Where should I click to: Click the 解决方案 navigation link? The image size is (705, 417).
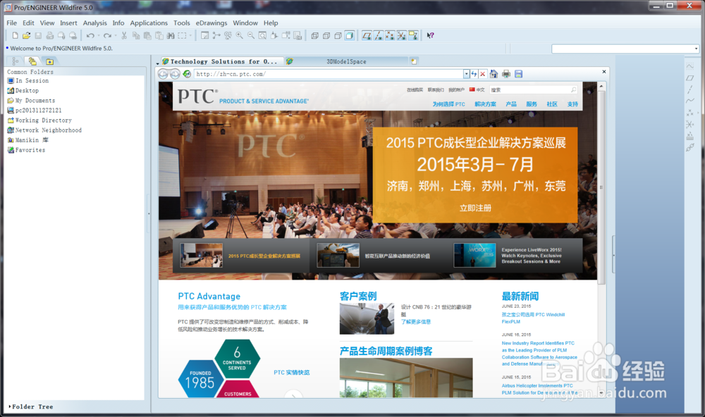[x=486, y=104]
